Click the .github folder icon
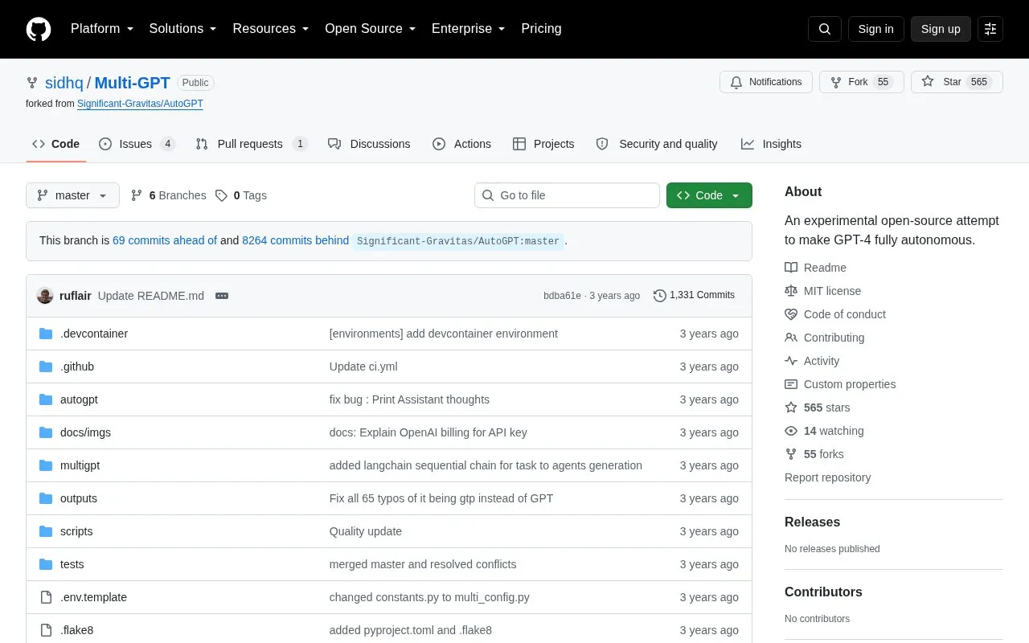 point(46,367)
